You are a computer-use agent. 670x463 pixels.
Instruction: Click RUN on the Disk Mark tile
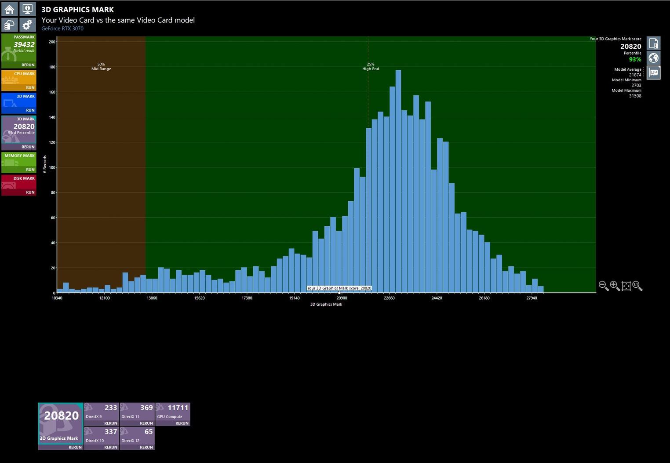[x=30, y=192]
